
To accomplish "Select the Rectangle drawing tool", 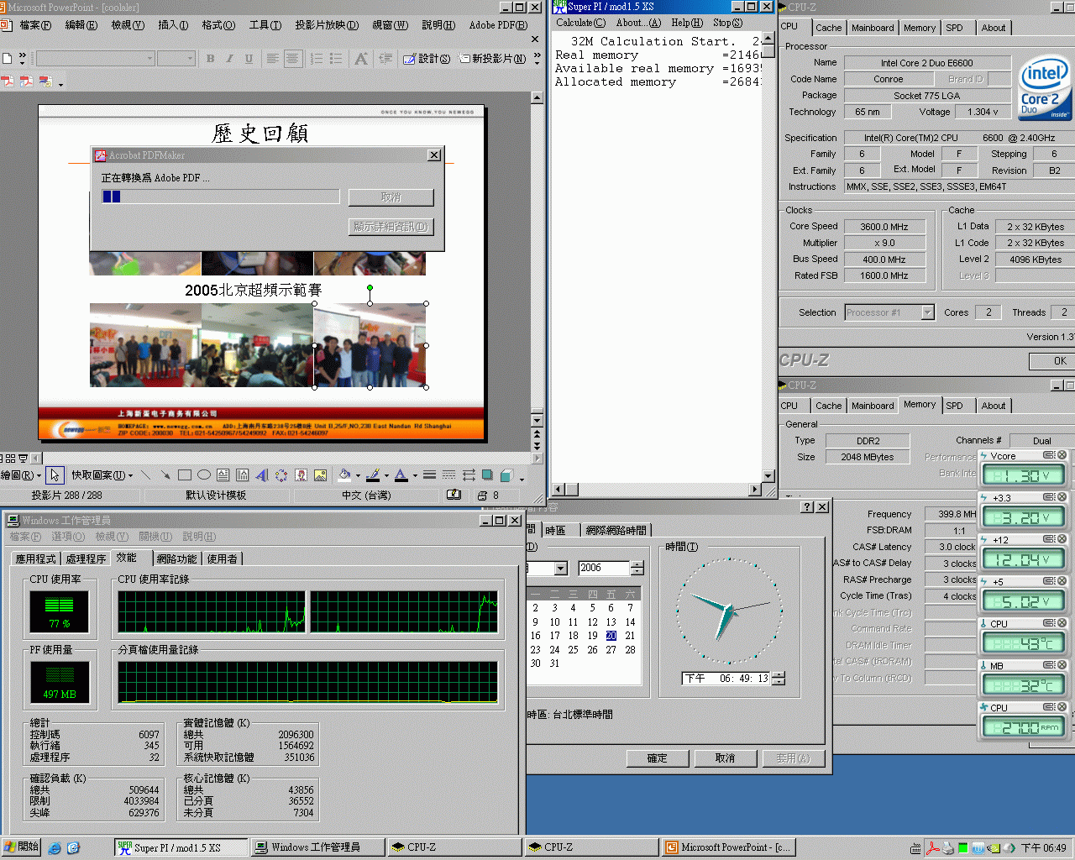I will click(x=185, y=475).
